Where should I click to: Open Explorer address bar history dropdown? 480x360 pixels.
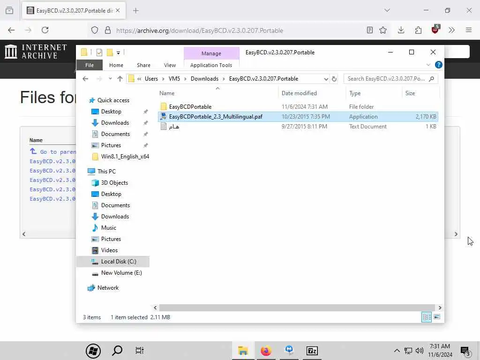(x=326, y=79)
